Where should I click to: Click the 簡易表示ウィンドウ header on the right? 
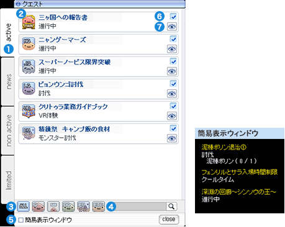click(240, 133)
